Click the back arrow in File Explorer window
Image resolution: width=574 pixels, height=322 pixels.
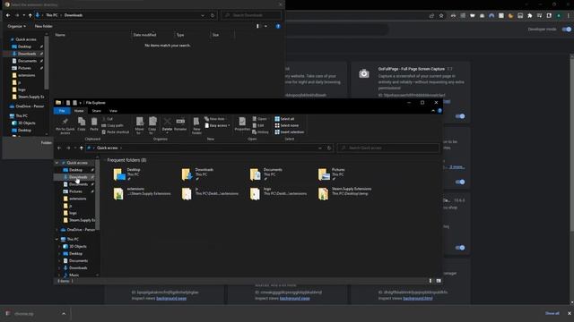coord(59,148)
